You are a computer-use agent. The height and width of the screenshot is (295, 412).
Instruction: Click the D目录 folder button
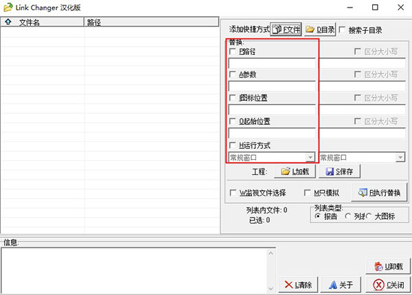tap(319, 29)
